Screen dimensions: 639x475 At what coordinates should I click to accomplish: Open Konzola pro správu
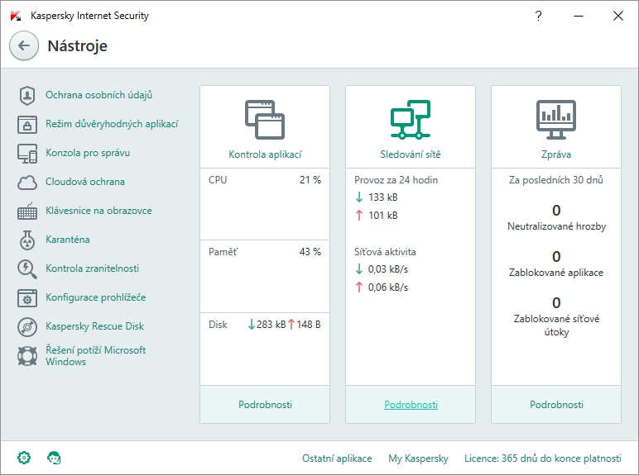pos(87,153)
